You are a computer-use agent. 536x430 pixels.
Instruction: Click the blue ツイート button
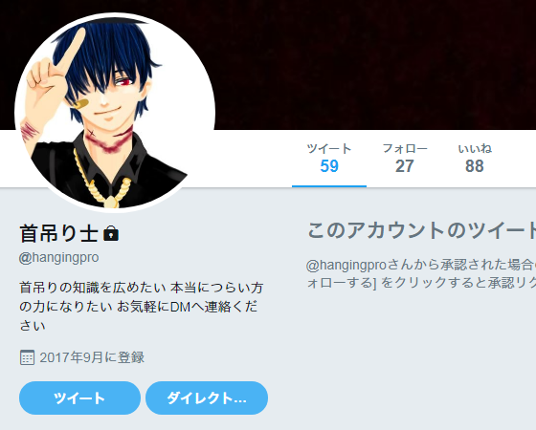(79, 398)
